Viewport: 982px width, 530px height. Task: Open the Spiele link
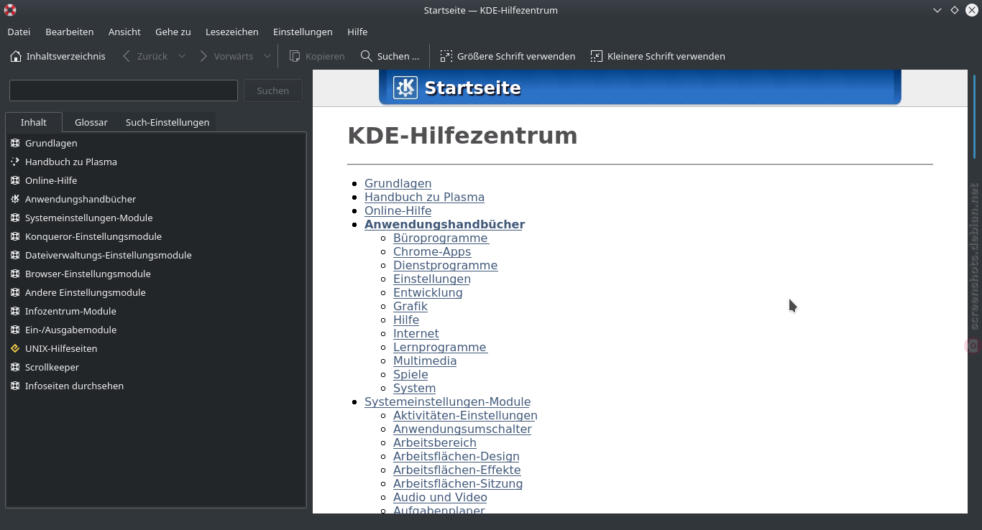pos(410,374)
